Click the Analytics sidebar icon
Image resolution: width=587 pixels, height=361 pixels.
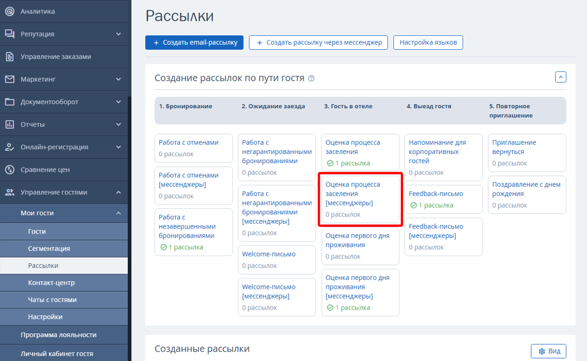tap(9, 12)
